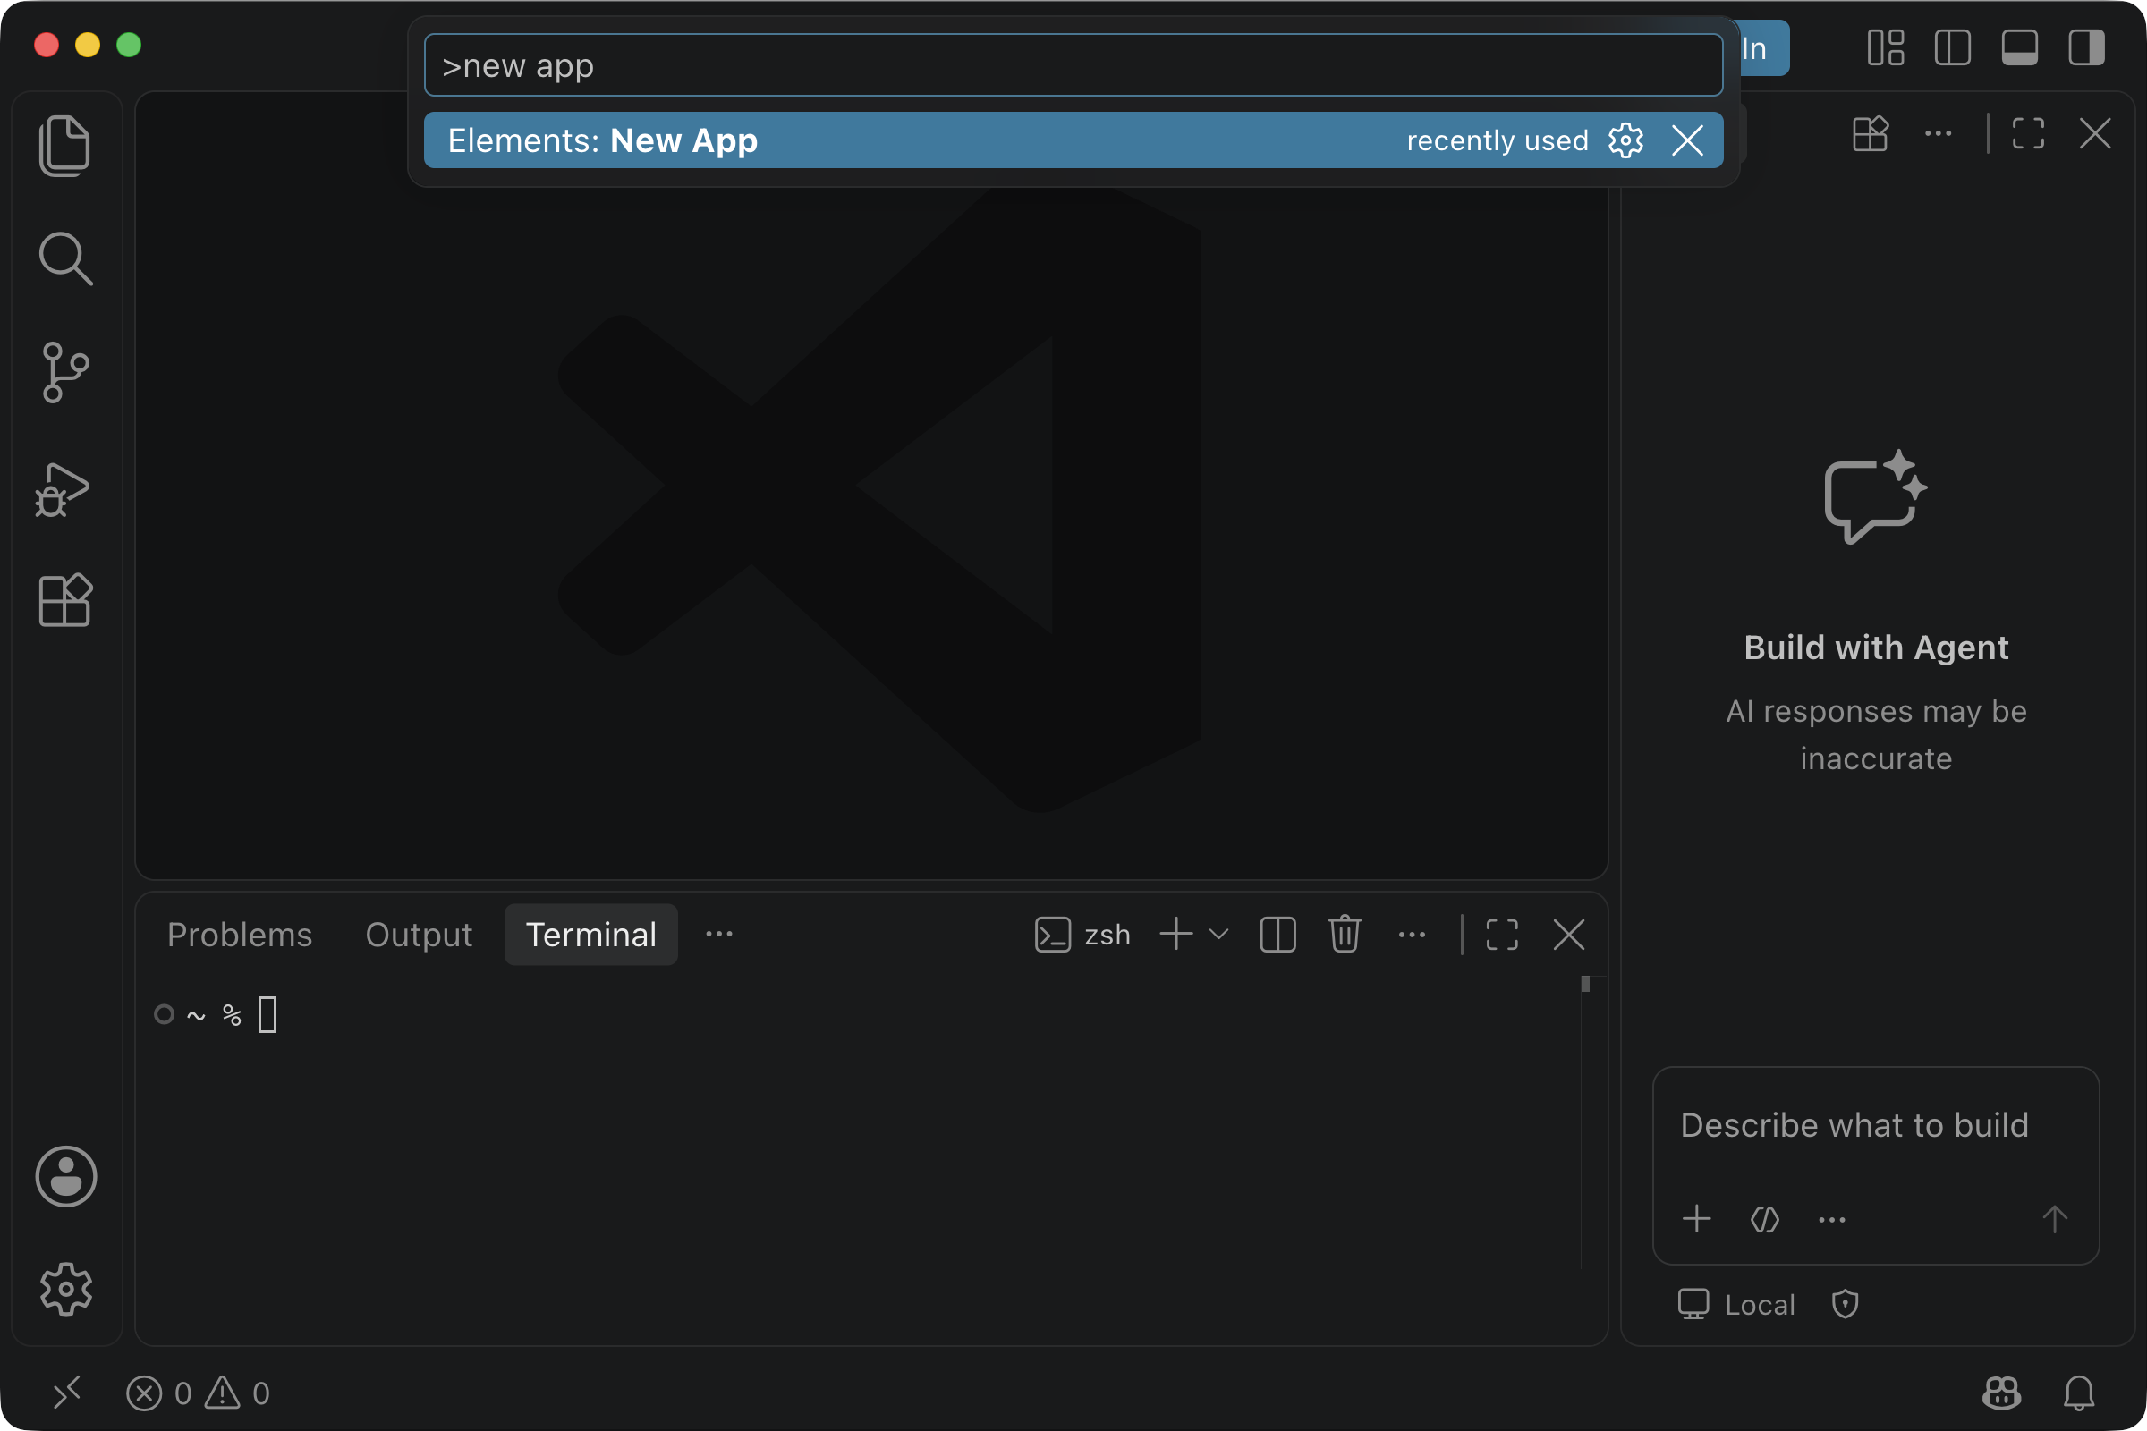Open the terminal launch profile dropdown arrow
This screenshot has width=2147, height=1431.
pos(1218,935)
